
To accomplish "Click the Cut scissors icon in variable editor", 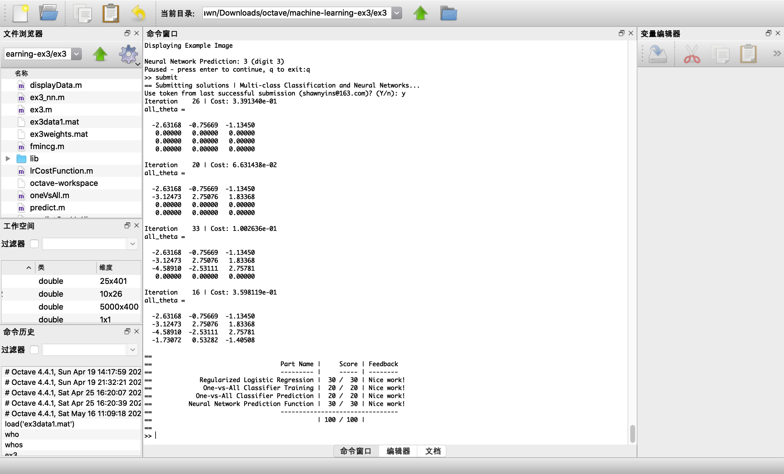I will click(692, 54).
